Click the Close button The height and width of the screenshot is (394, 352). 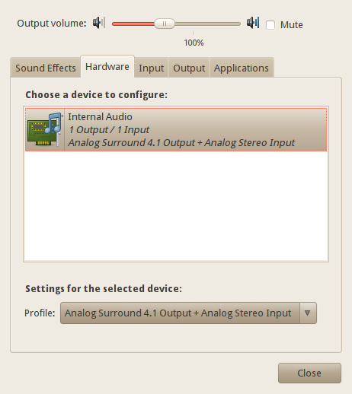click(x=309, y=373)
